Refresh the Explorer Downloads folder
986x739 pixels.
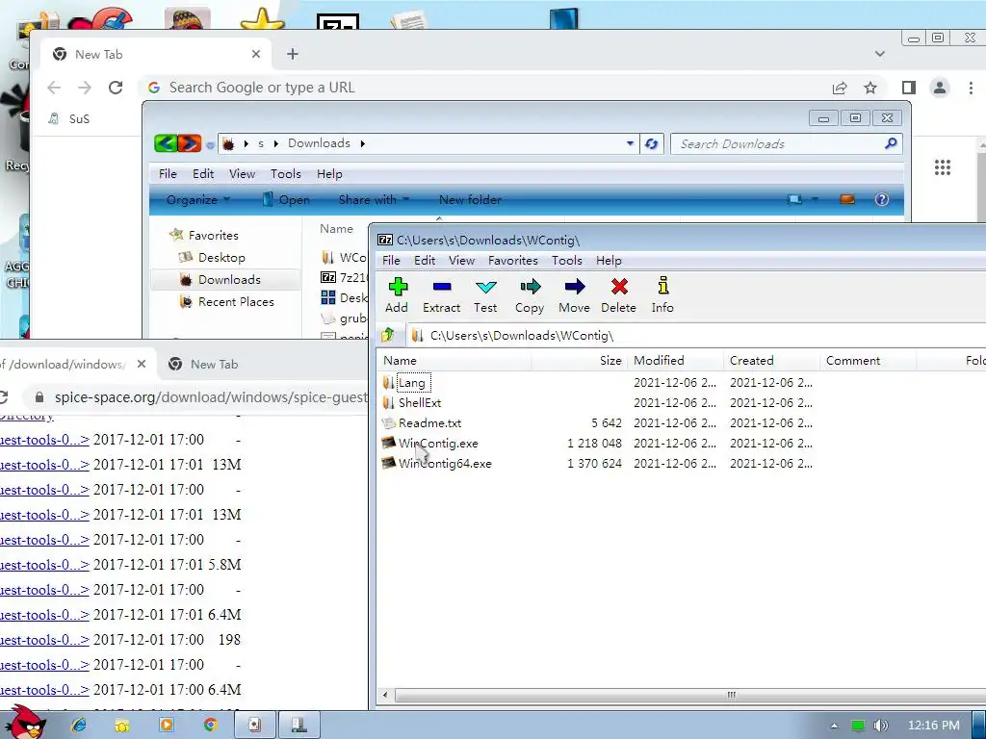click(x=652, y=144)
